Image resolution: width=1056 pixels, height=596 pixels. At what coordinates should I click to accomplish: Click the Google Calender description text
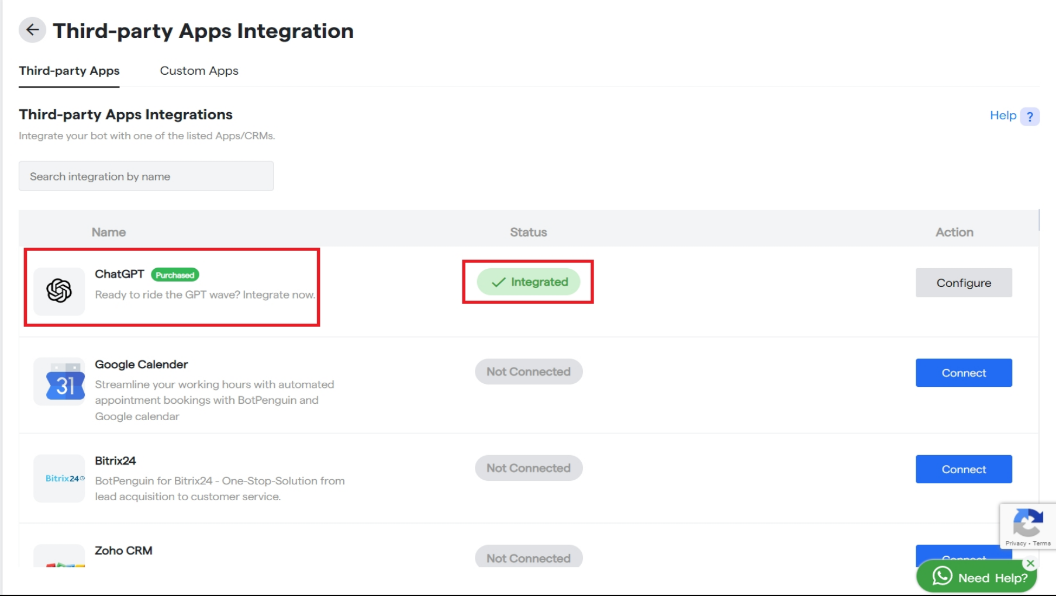[x=215, y=400]
